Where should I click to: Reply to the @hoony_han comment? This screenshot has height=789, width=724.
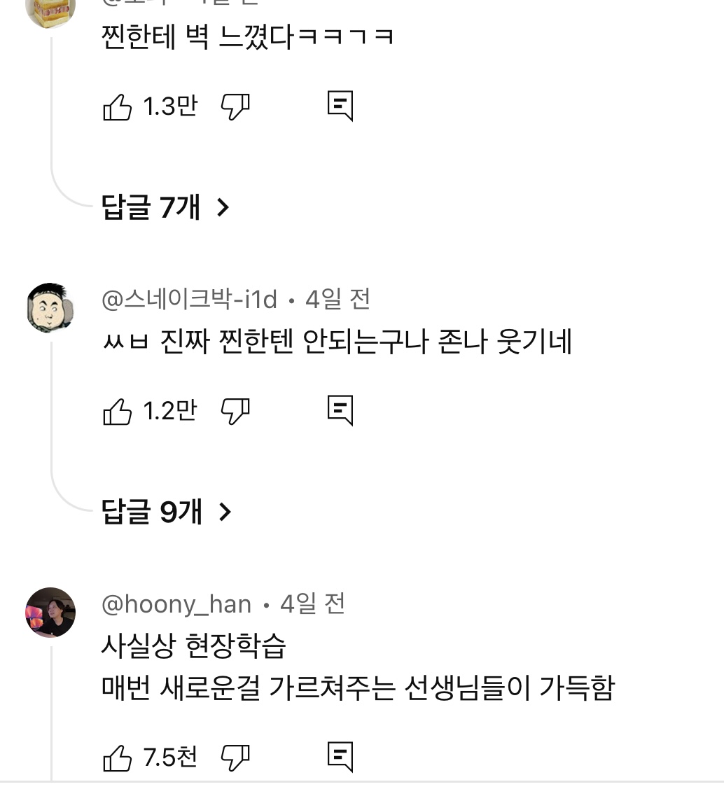click(340, 757)
